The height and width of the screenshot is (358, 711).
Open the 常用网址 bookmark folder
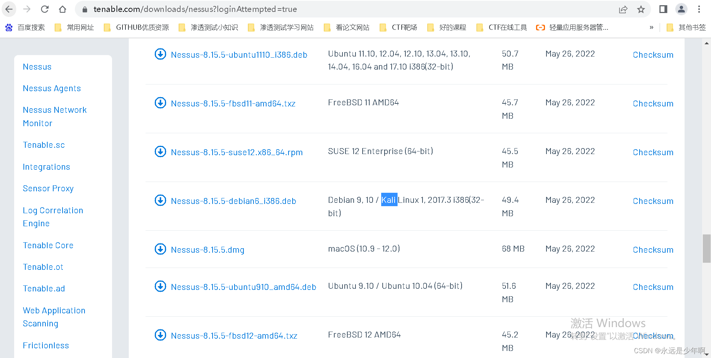pyautogui.click(x=74, y=28)
